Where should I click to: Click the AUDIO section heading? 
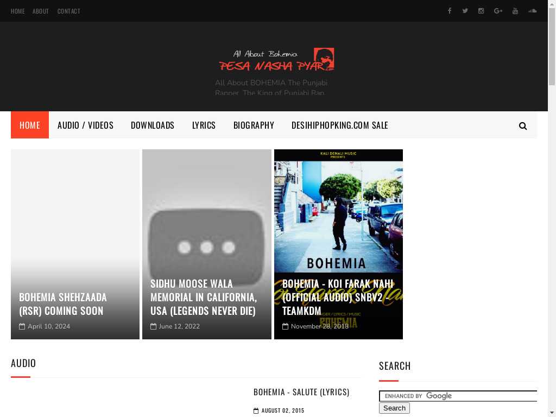[23, 363]
